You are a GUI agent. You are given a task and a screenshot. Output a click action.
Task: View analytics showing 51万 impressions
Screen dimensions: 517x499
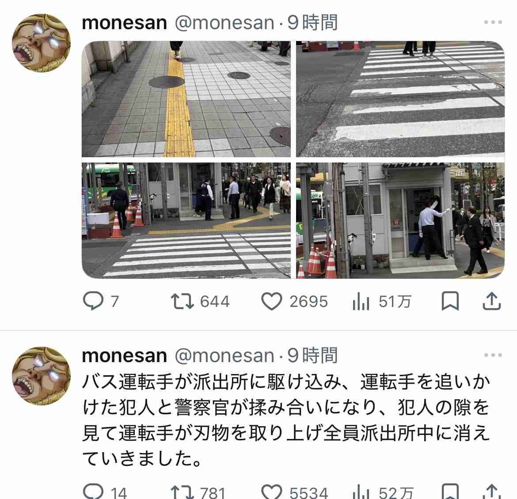point(381,301)
